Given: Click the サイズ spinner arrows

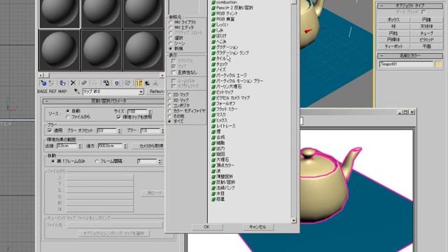Looking at the screenshot, I should (x=150, y=111).
